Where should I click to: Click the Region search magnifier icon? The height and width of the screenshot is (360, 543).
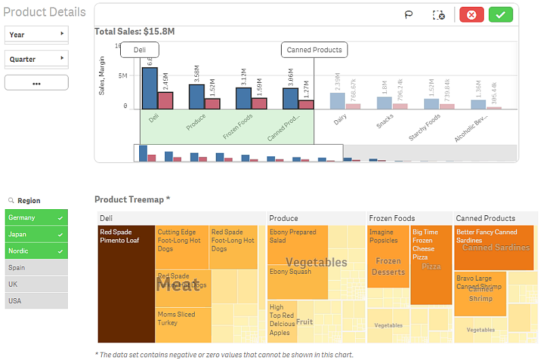[11, 201]
